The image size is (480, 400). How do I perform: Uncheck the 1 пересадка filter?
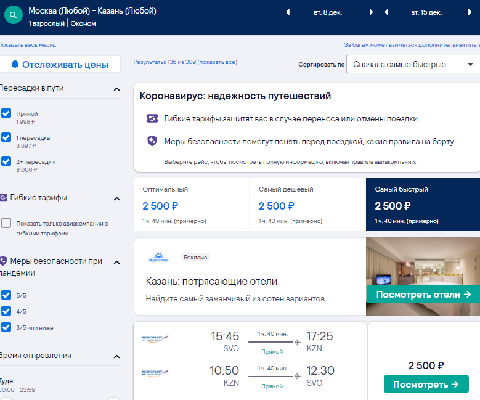point(6,137)
